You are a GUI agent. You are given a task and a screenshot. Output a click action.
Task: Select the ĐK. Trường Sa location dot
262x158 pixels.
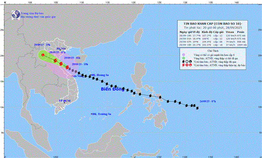91,114
